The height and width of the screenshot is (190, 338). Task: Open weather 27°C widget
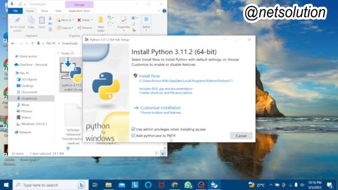pos(256,185)
